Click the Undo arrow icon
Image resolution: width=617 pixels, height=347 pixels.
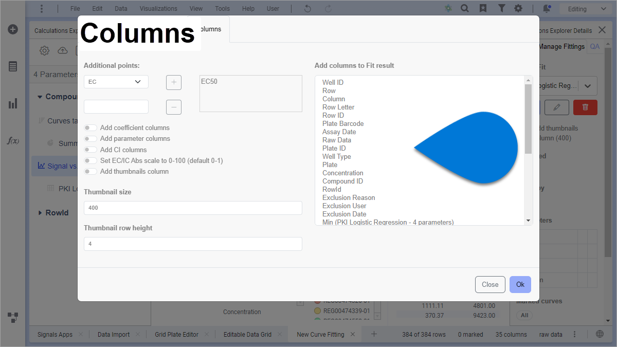(x=307, y=9)
